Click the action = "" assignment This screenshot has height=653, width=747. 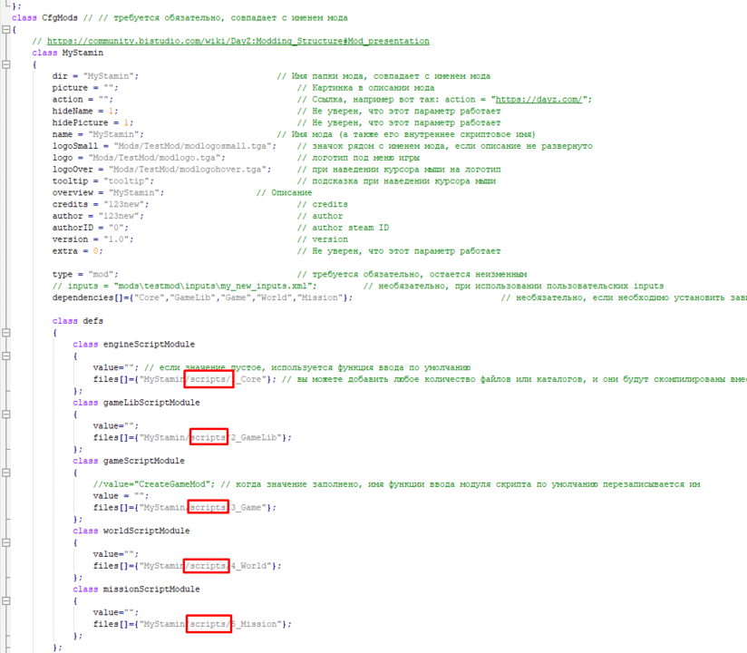coord(82,99)
